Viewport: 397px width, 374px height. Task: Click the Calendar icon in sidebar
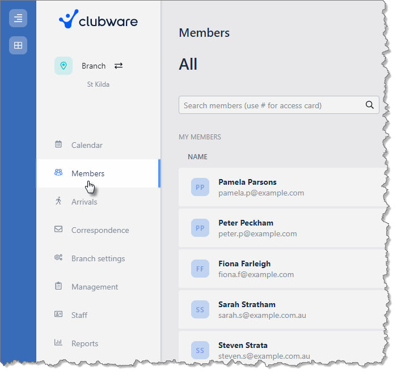(x=58, y=144)
